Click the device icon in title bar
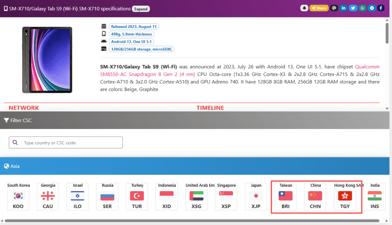The width and height of the screenshot is (392, 225). pos(5,9)
